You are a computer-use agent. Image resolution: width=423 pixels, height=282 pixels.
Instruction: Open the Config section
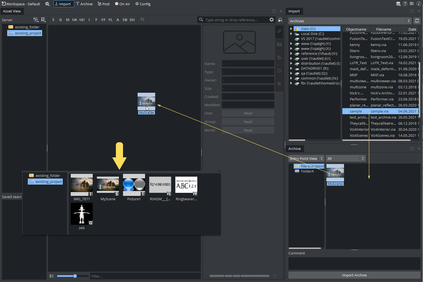pyautogui.click(x=143, y=4)
